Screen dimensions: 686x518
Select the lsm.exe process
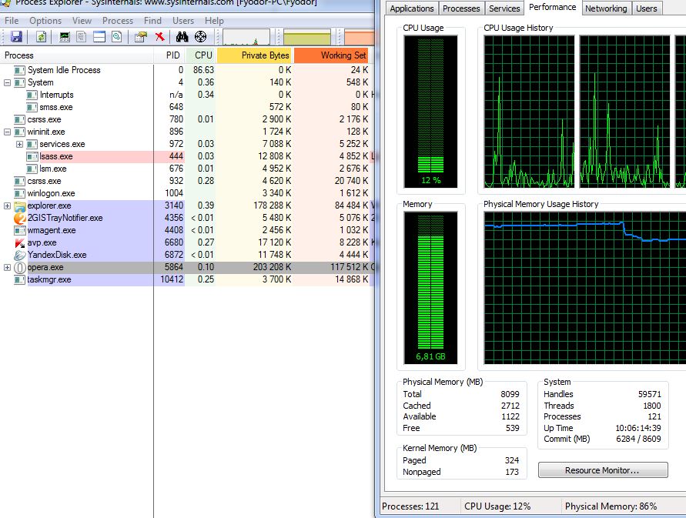[x=186, y=169]
